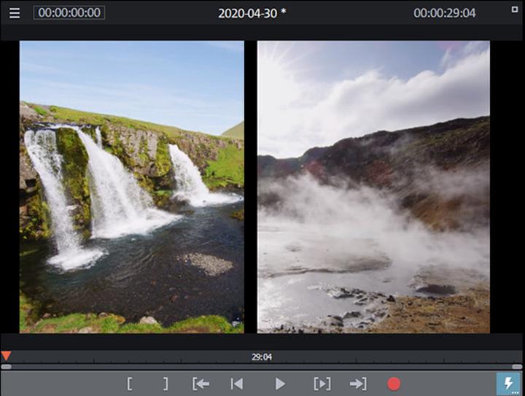The image size is (525, 396).
Task: Click the 29:04 label on the ruler
Action: coord(262,357)
